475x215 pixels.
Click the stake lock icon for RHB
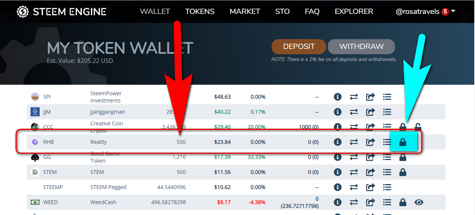(403, 142)
